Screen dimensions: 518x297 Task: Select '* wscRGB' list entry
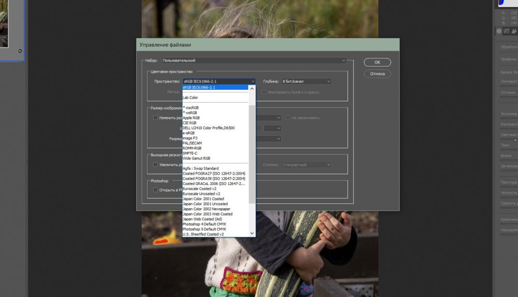(x=215, y=107)
